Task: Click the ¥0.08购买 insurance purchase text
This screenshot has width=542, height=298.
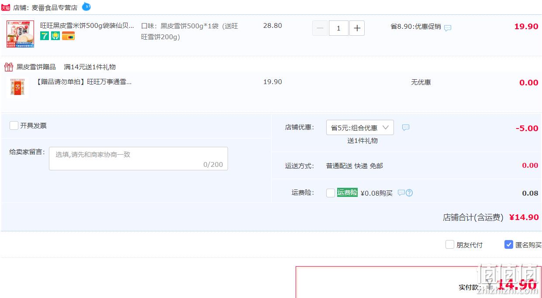Action: click(376, 193)
